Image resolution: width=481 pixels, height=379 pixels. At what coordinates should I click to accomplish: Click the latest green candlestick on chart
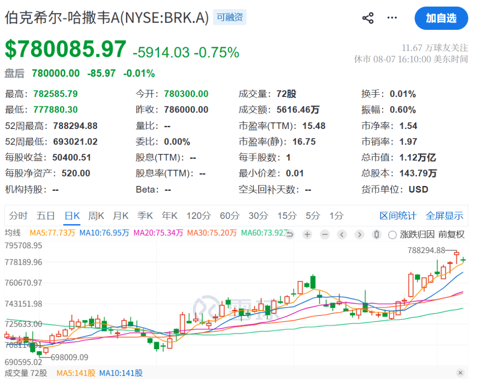(x=463, y=260)
